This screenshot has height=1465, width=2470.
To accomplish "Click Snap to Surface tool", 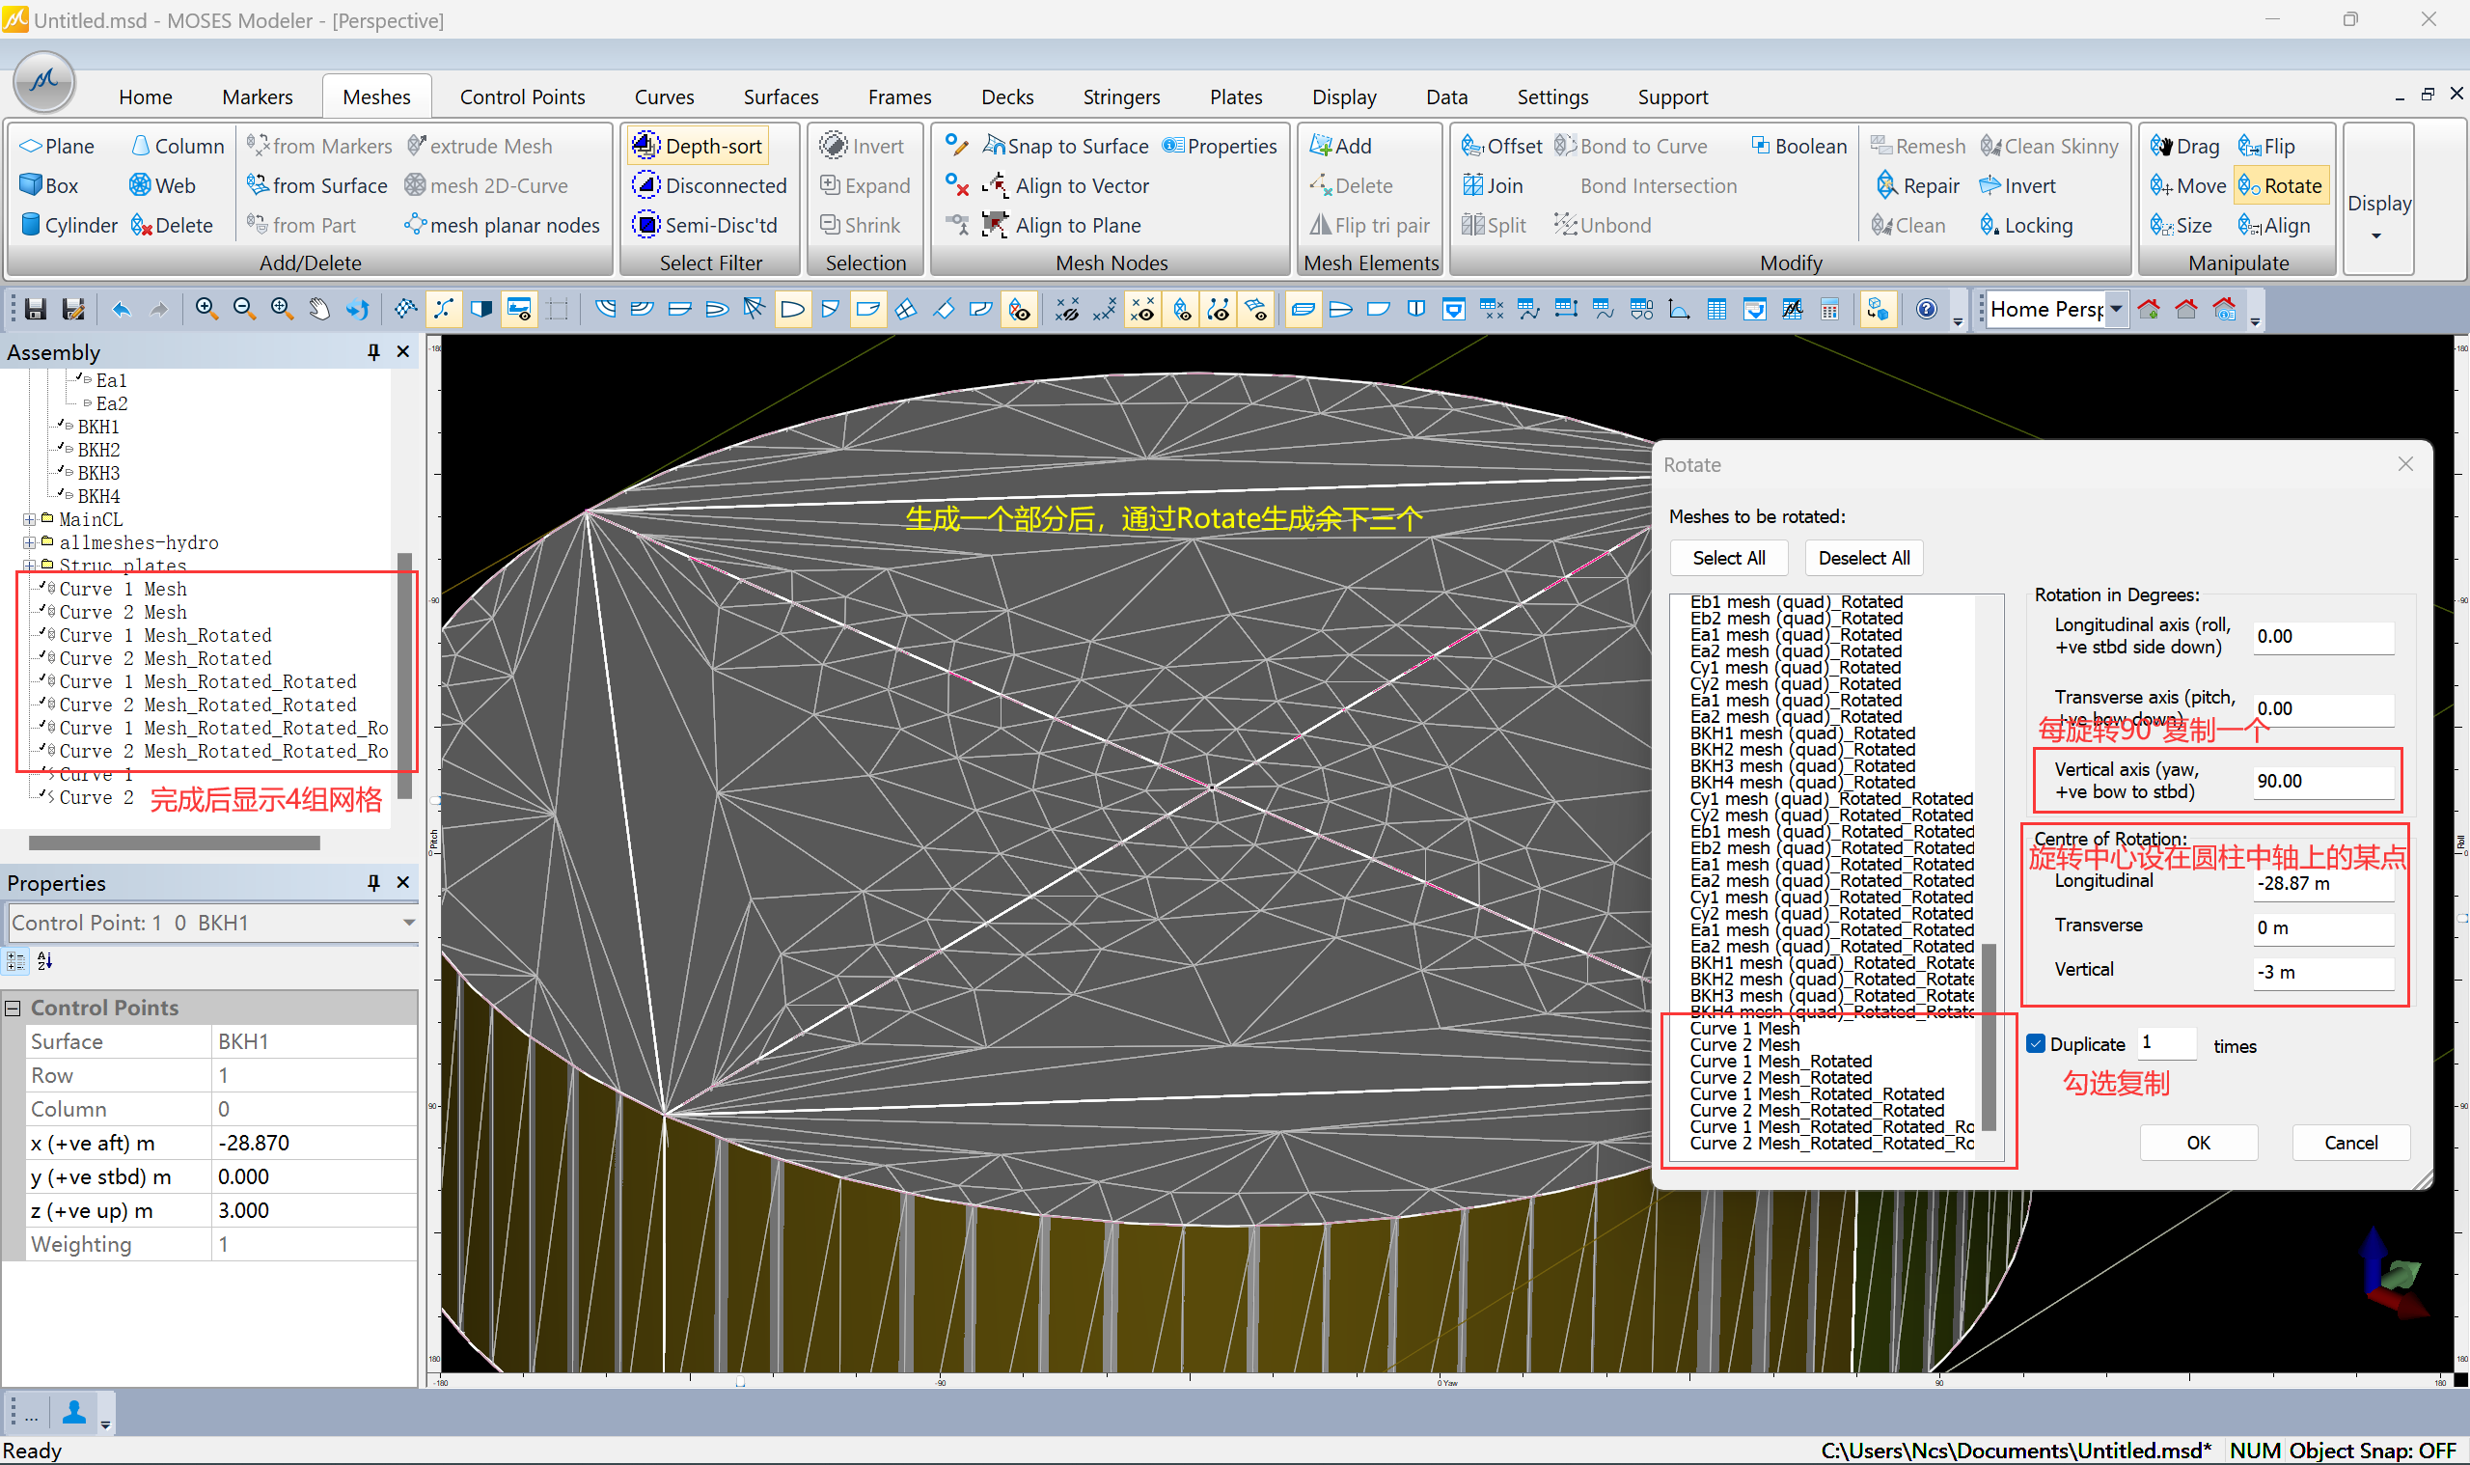I will [x=1066, y=146].
